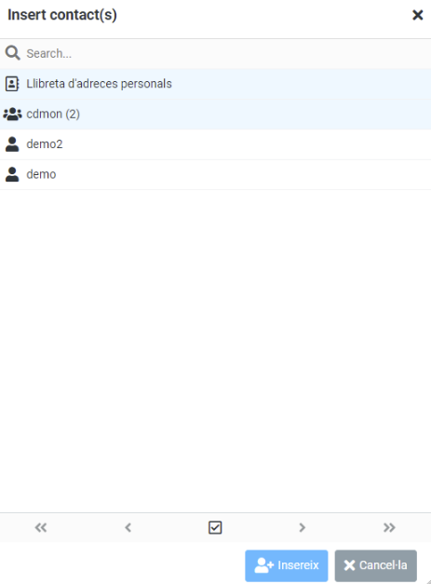Jump to first page of contacts
Image resolution: width=431 pixels, height=584 pixels.
41,527
